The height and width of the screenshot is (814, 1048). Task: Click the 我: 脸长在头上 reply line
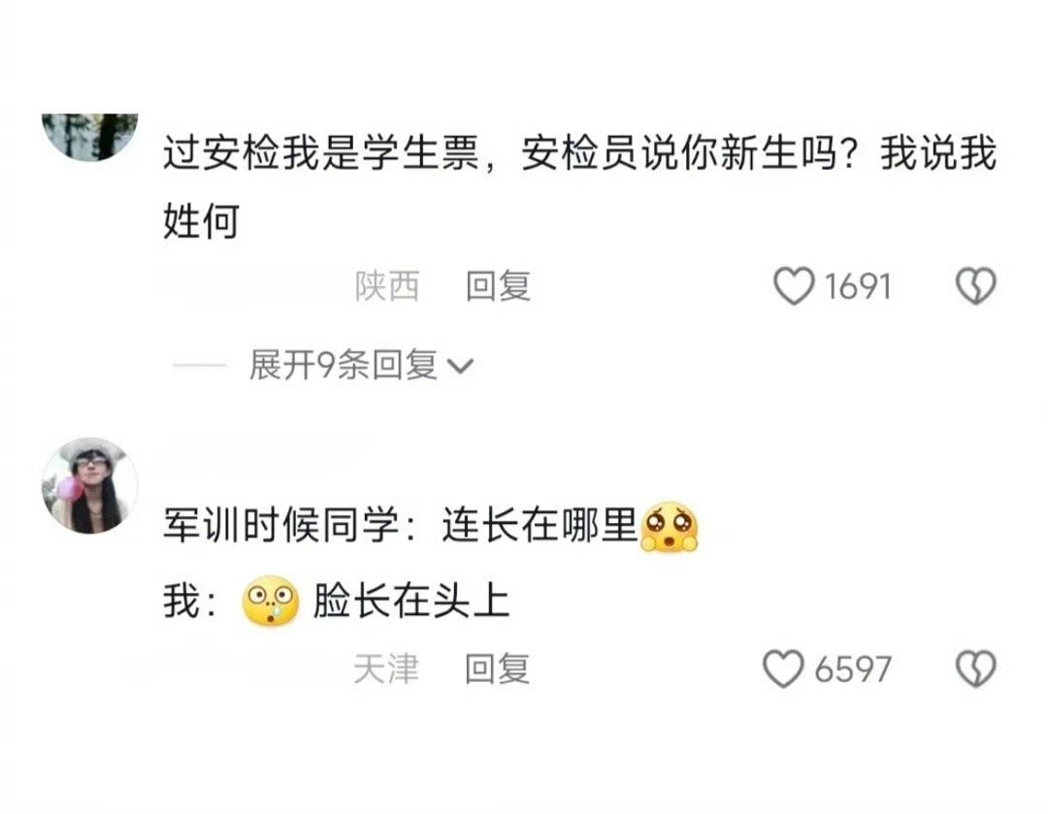336,601
